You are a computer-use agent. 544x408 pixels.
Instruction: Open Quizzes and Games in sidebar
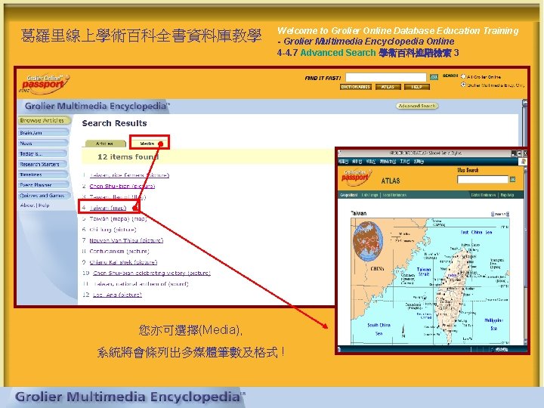point(44,196)
